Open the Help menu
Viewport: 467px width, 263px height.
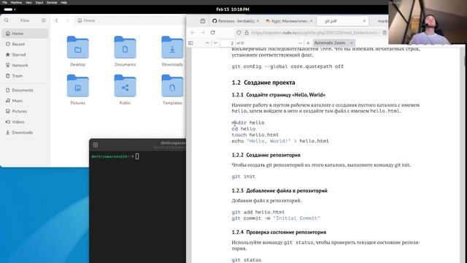click(63, 2)
